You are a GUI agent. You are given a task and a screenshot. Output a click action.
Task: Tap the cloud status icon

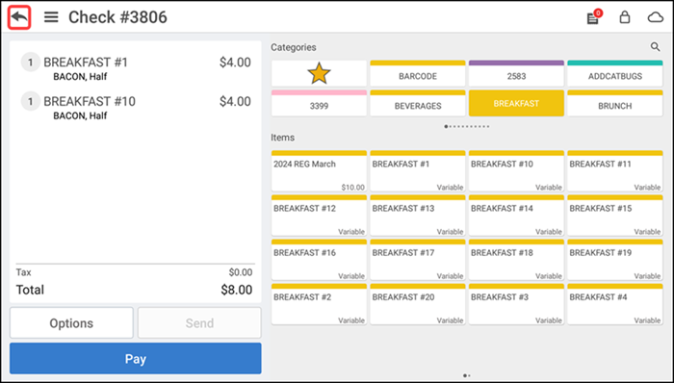[x=656, y=17]
